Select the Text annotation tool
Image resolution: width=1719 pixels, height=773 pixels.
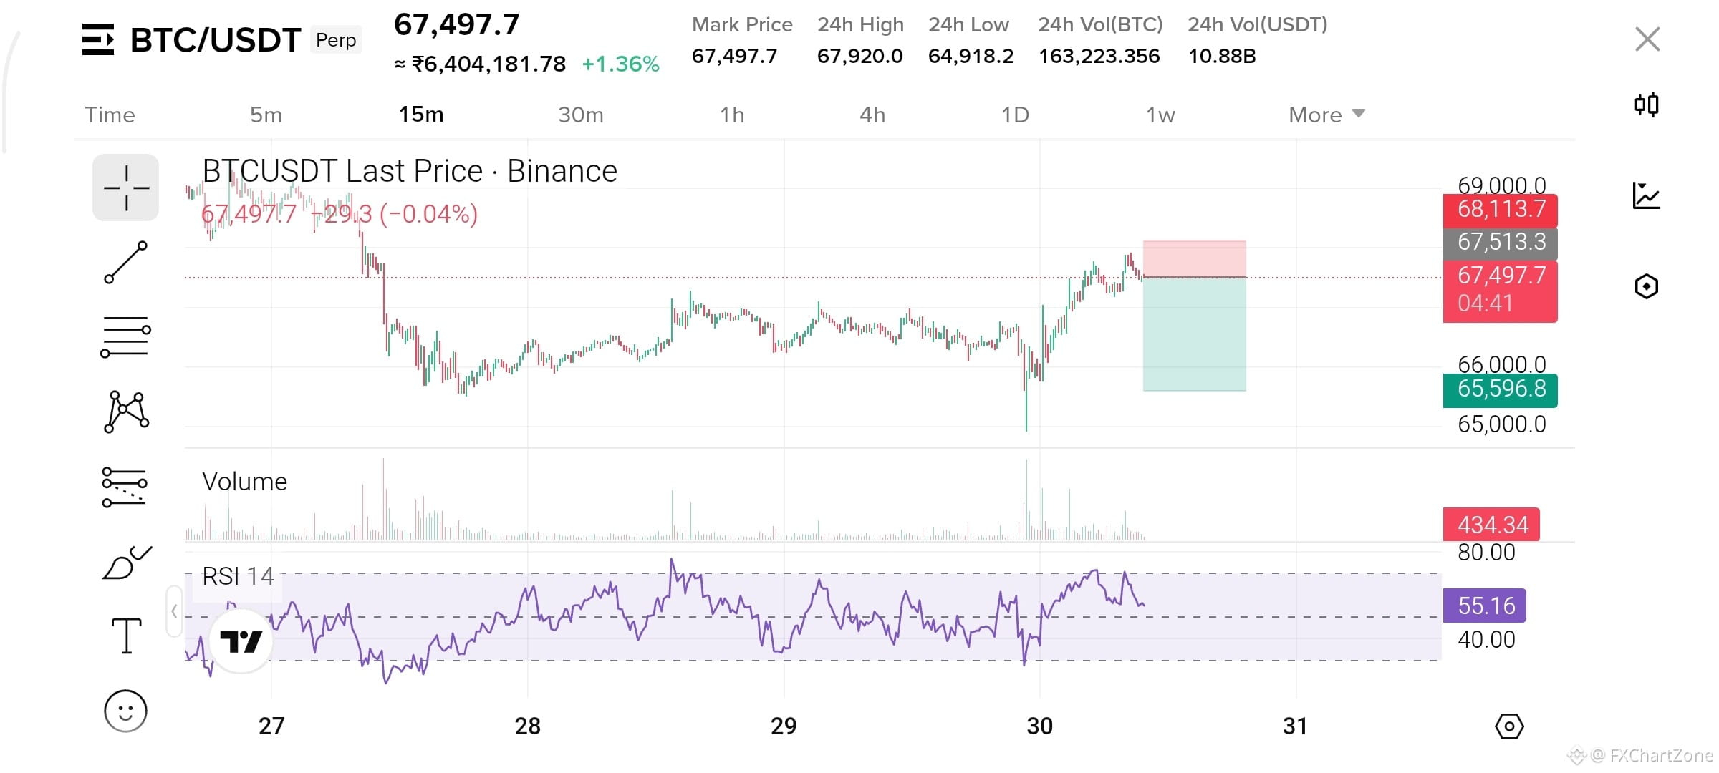(x=126, y=636)
